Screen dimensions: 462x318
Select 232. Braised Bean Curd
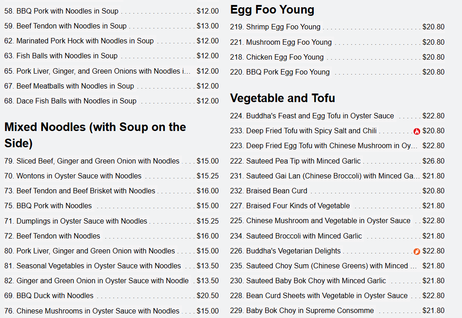coord(337,191)
